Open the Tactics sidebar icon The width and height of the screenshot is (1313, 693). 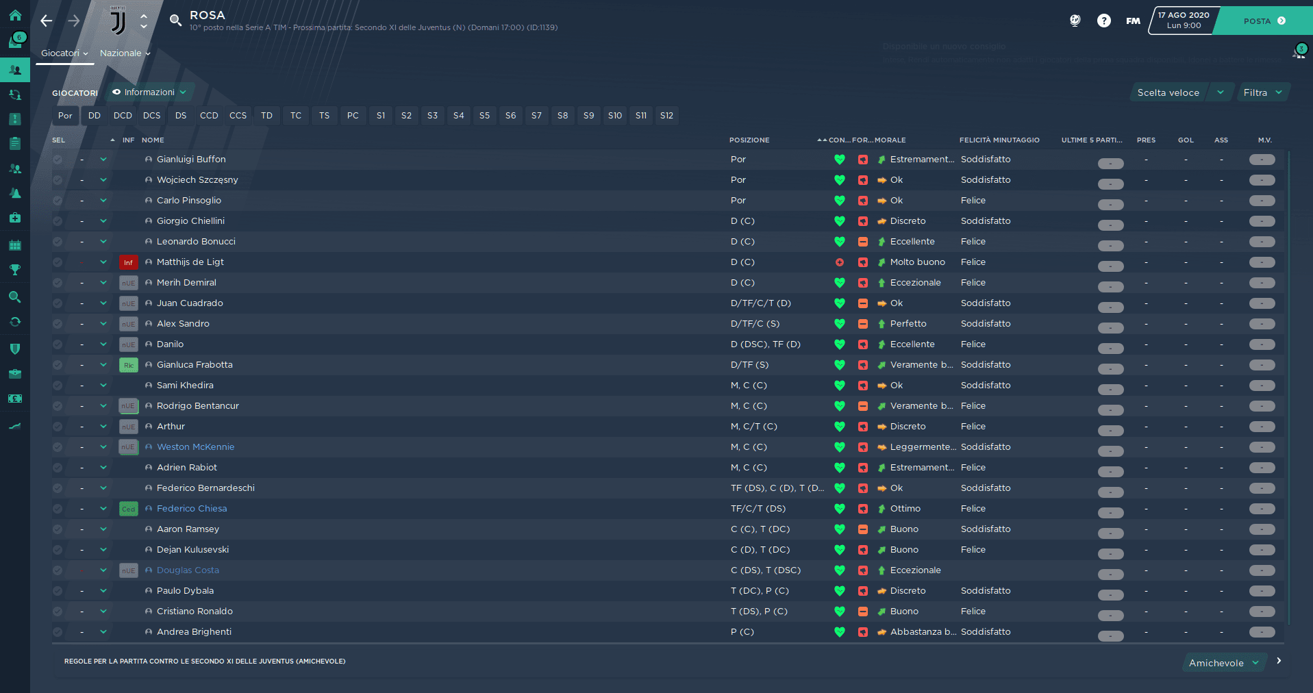[15, 119]
